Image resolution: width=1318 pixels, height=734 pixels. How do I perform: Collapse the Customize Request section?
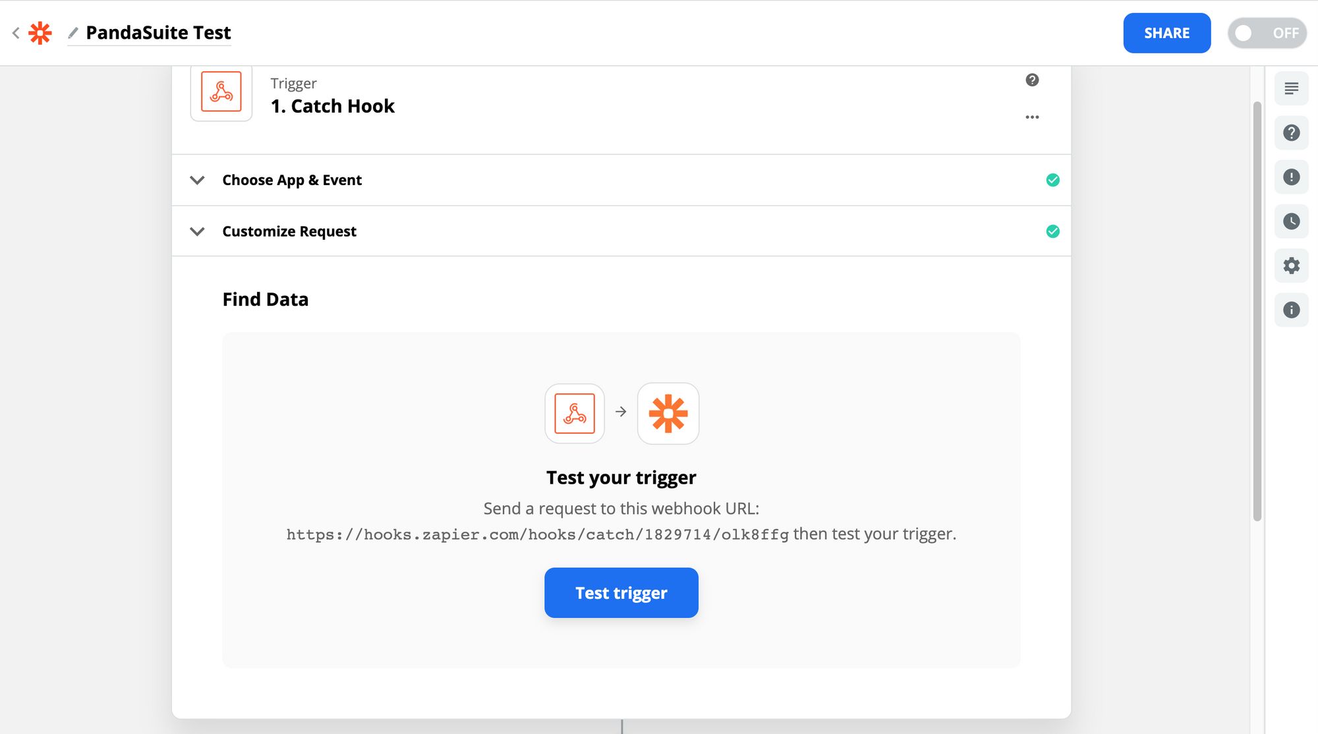196,231
